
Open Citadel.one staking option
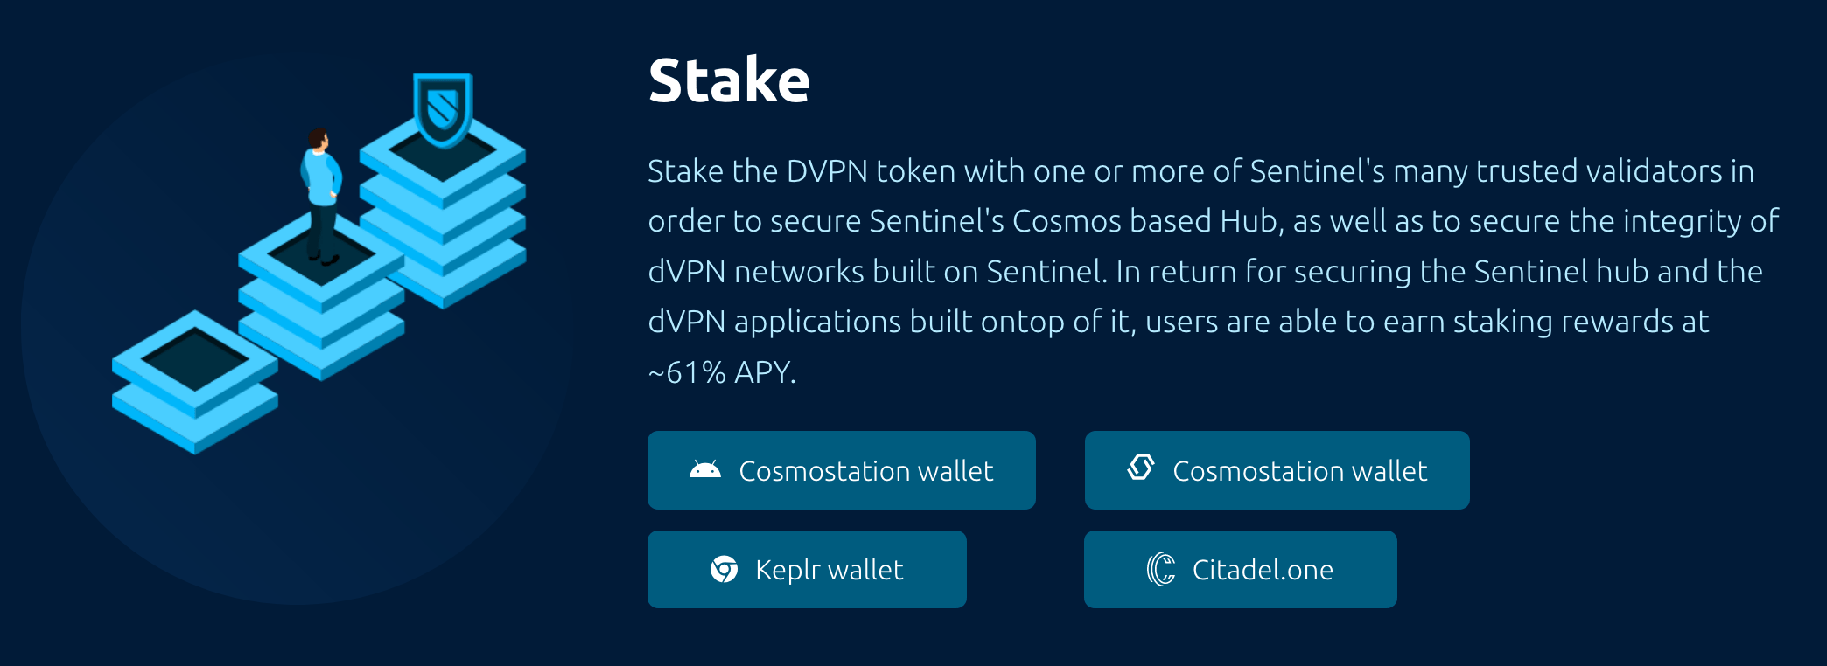(x=1240, y=569)
